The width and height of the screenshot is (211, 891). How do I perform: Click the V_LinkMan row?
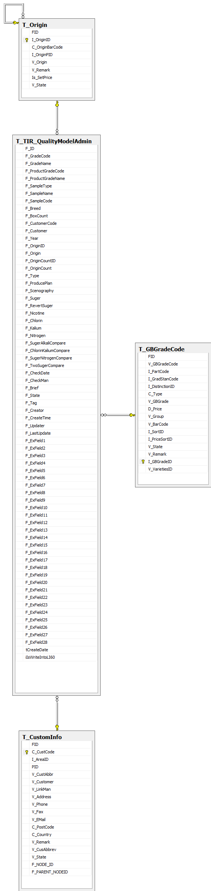click(56, 790)
